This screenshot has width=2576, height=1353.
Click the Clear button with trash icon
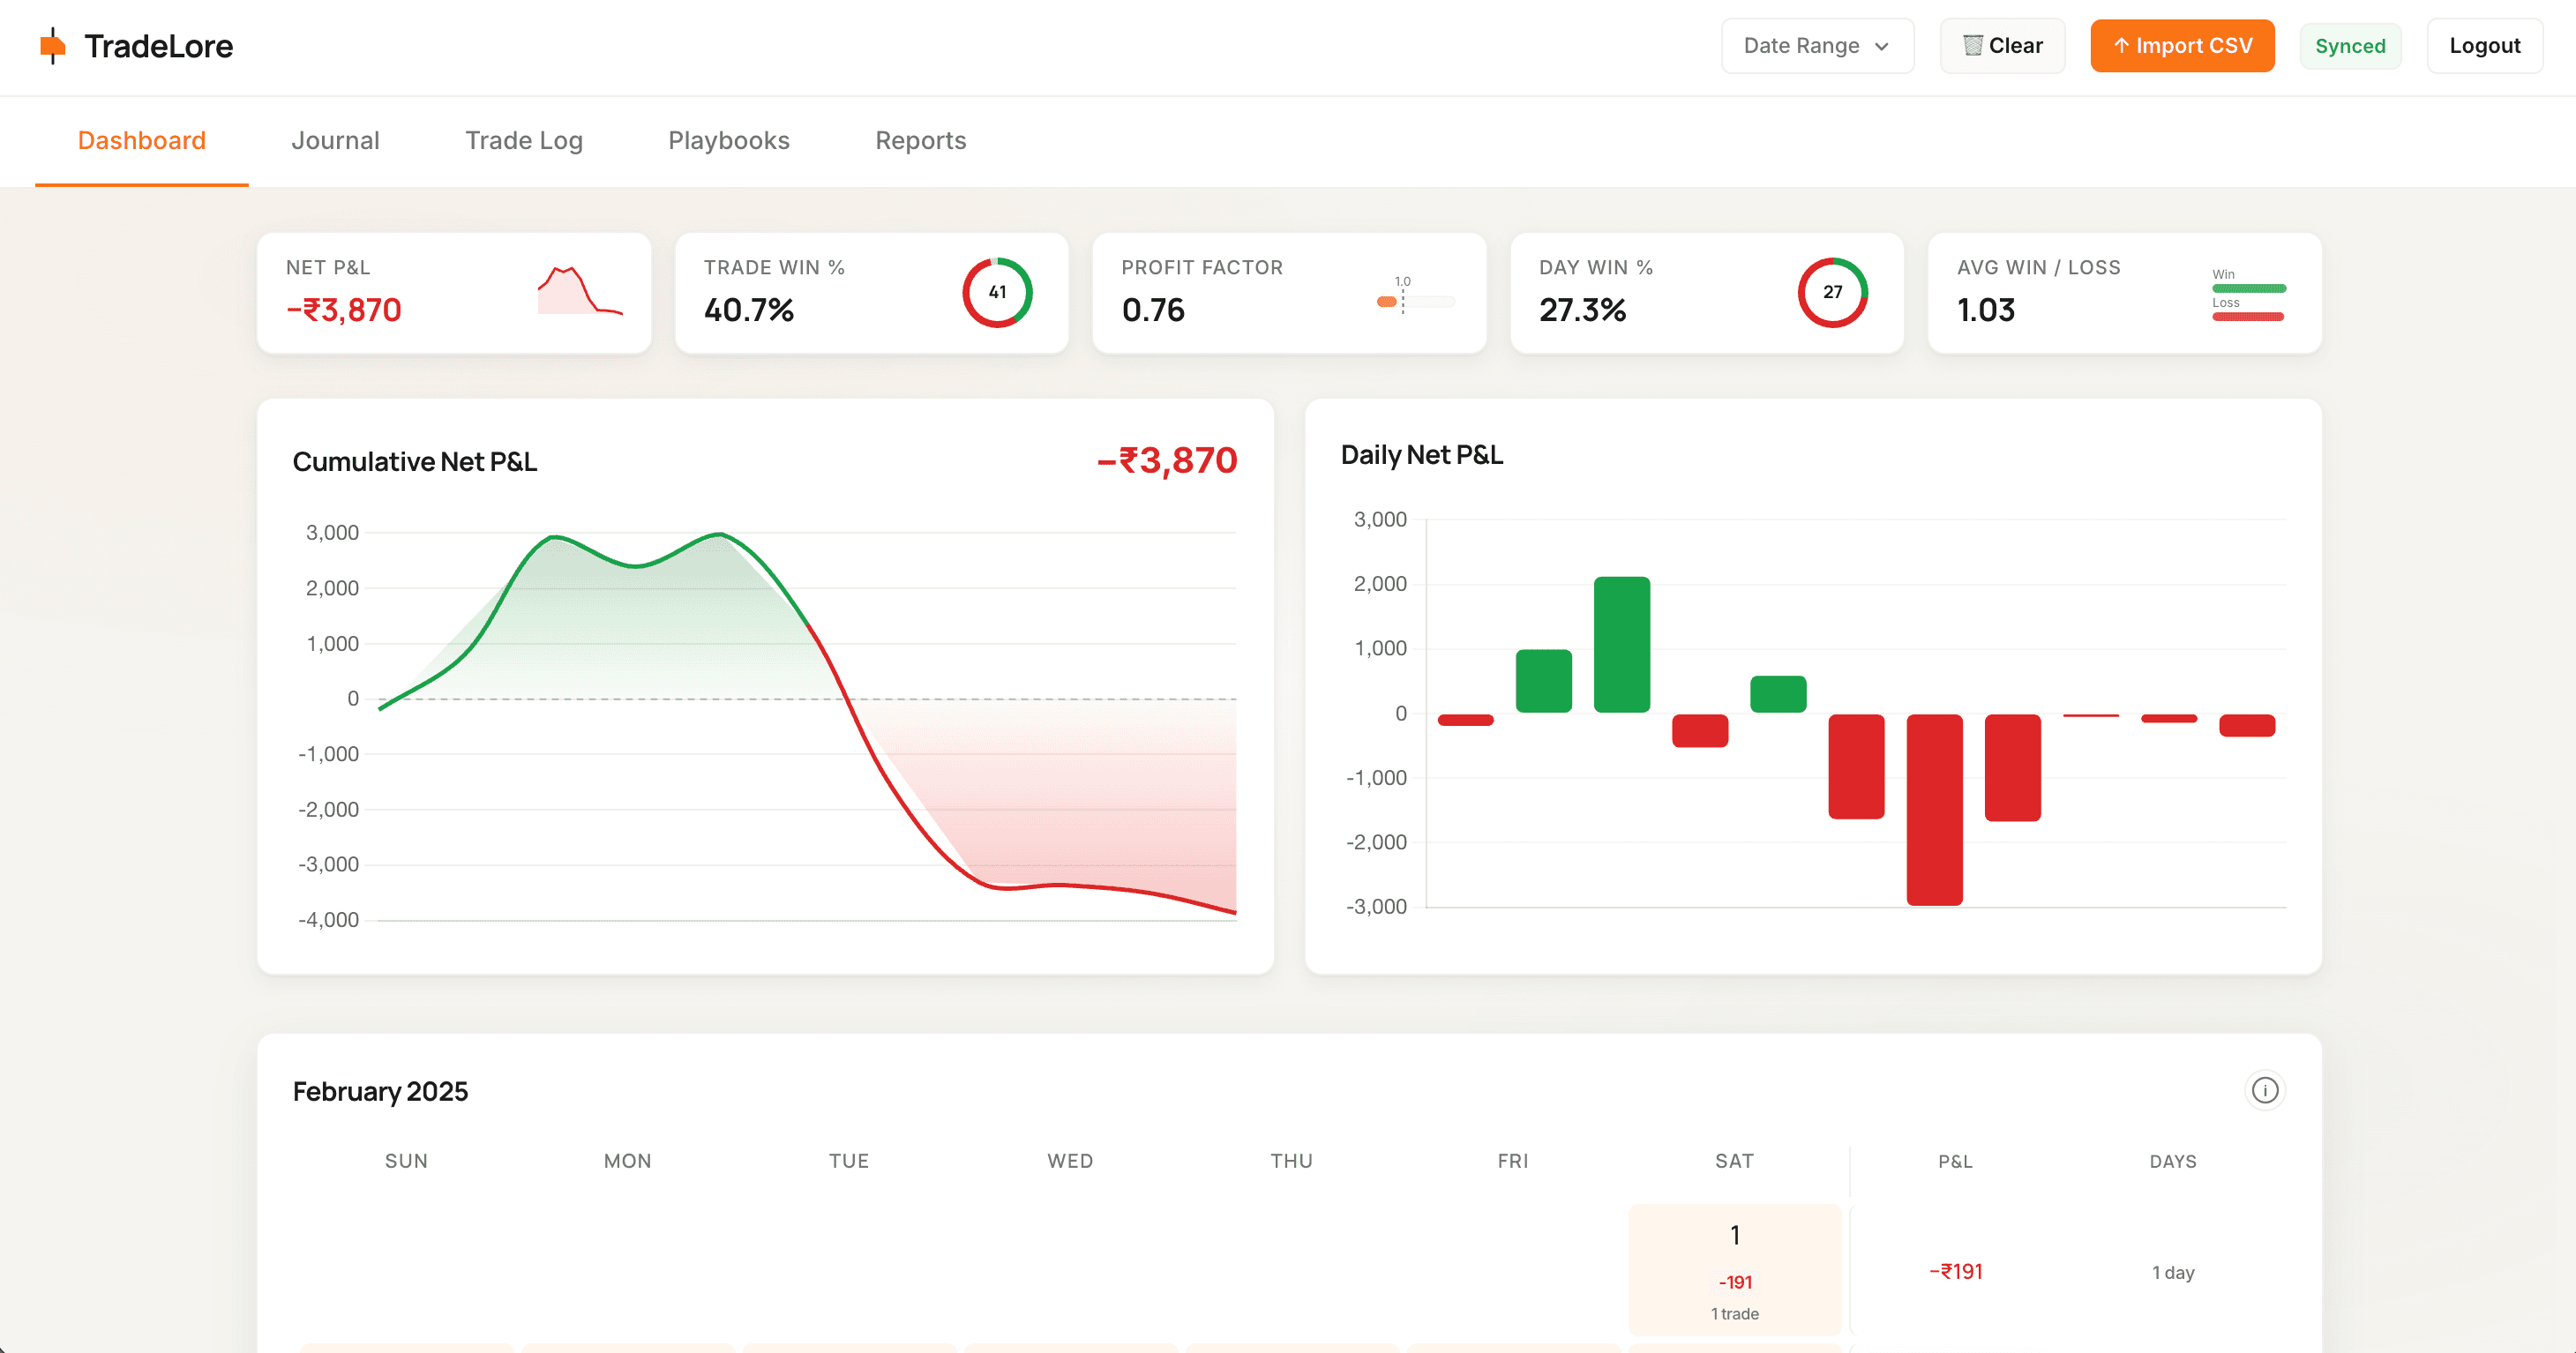coord(2002,46)
